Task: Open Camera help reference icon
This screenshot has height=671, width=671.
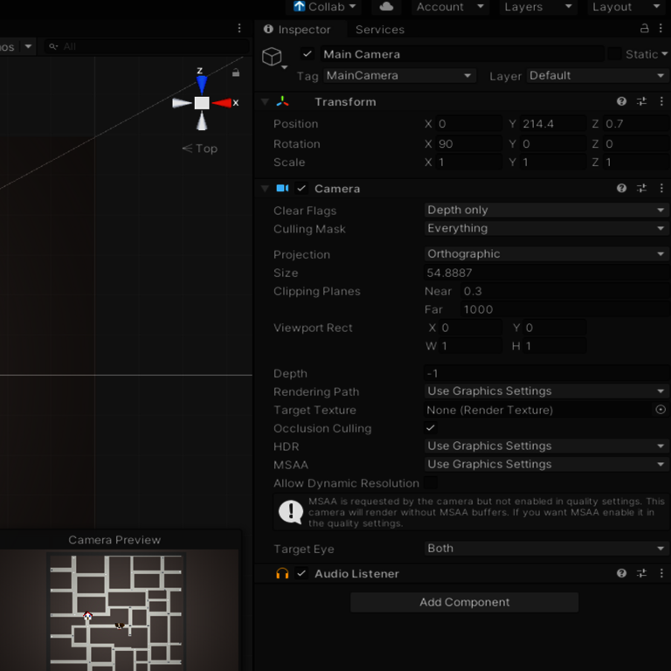Action: (621, 189)
